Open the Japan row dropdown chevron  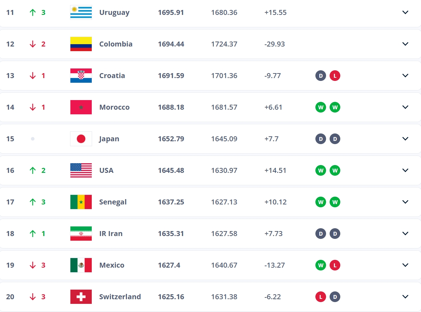pos(405,139)
